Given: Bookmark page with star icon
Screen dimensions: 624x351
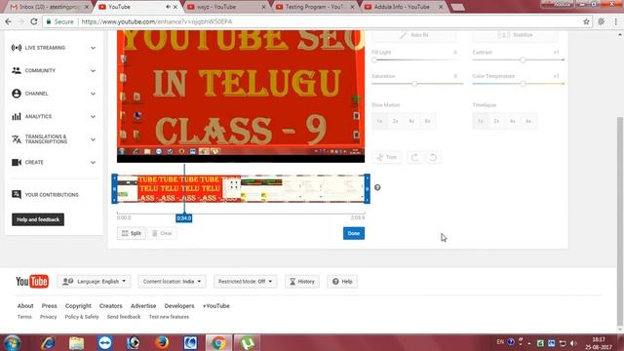Looking at the screenshot, I should (586, 21).
